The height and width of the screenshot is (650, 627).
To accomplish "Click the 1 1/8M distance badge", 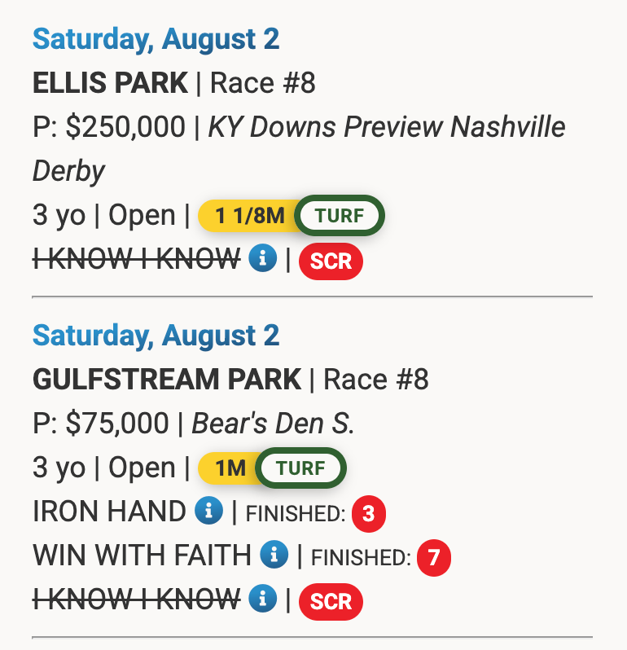I will pyautogui.click(x=249, y=216).
